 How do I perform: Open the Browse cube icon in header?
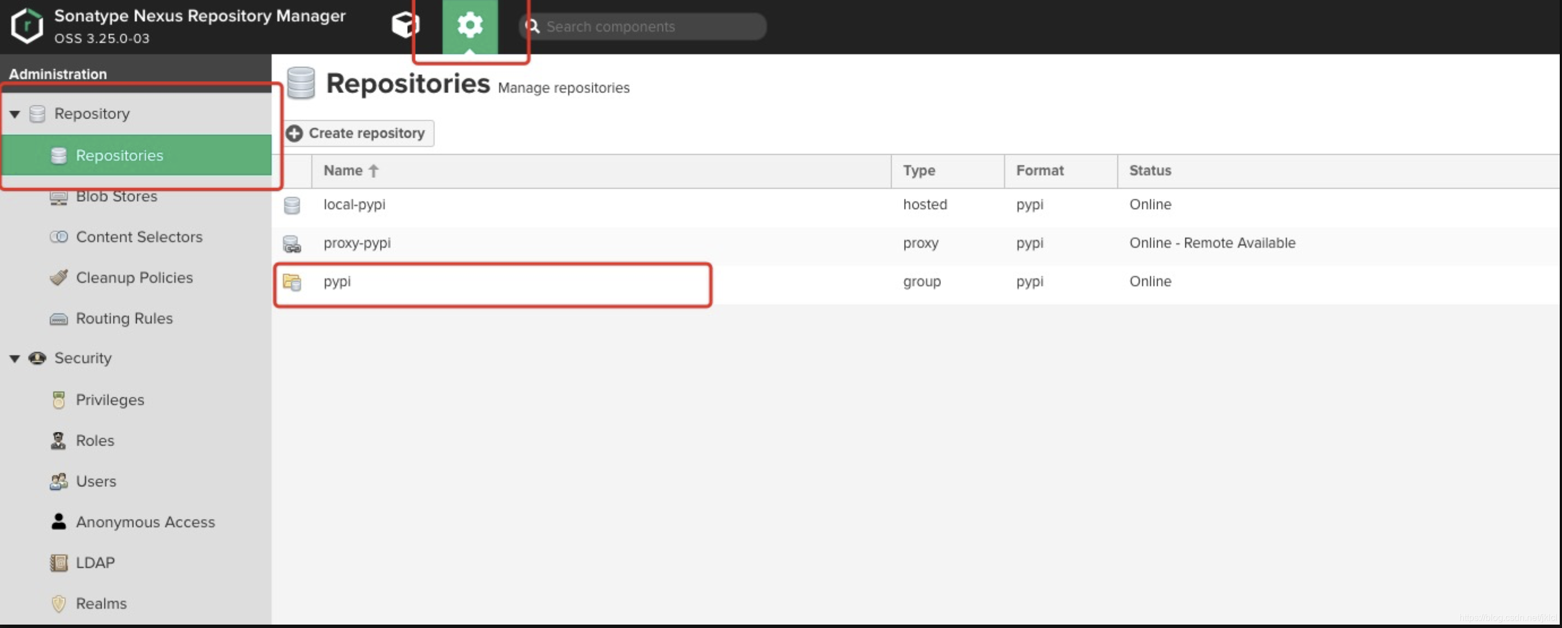pyautogui.click(x=405, y=26)
